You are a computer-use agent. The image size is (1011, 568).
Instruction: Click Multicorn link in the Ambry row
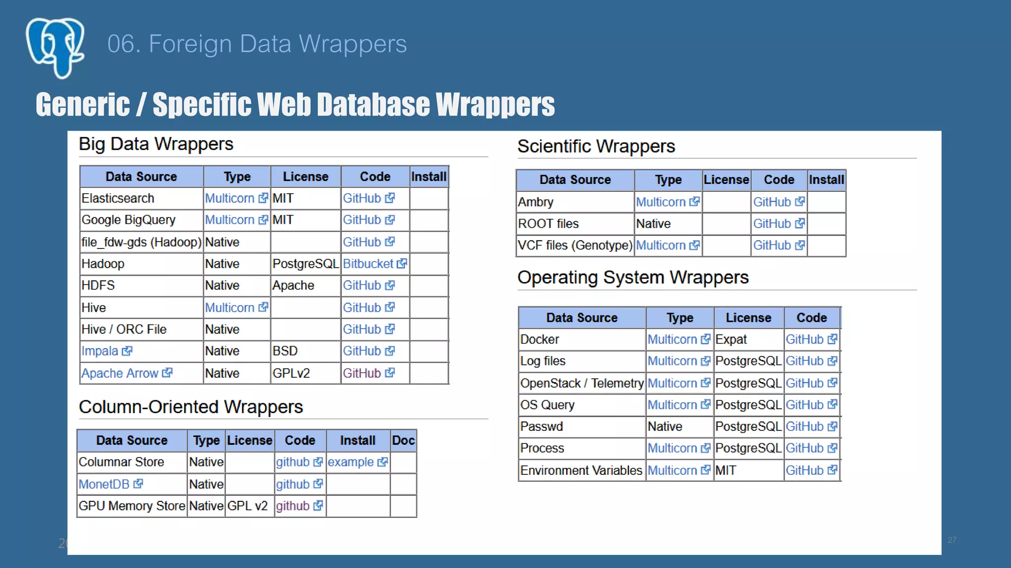[667, 202]
